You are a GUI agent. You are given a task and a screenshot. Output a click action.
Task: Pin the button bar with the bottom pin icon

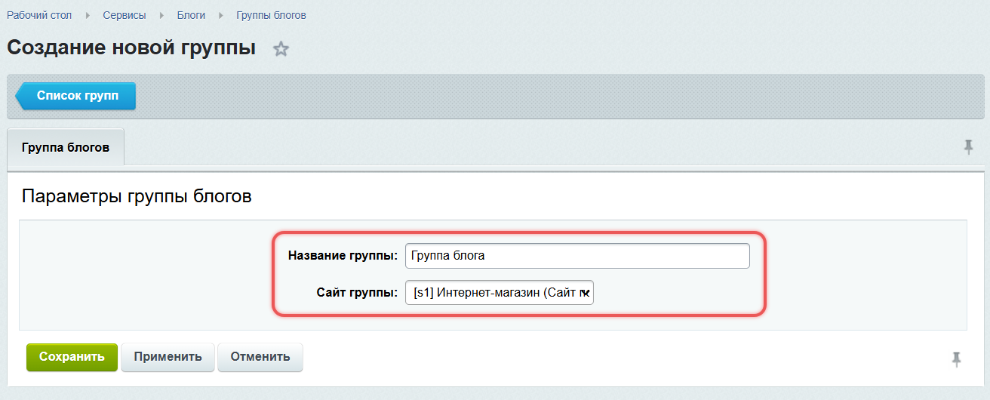click(957, 359)
